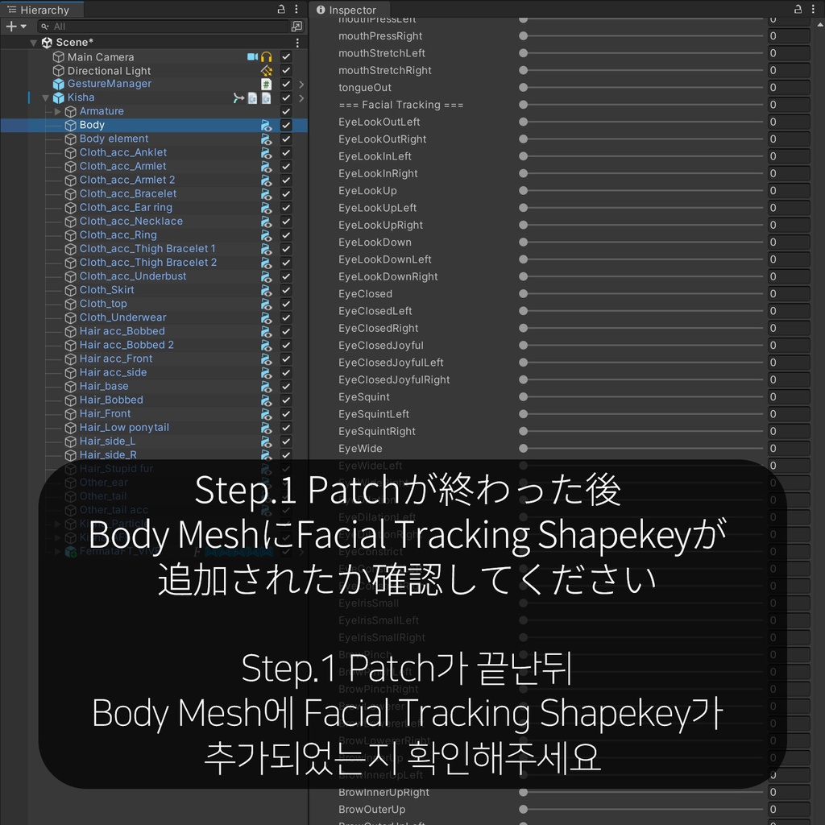This screenshot has height=825, width=825.
Task: Open the Hierarchy kebab options menu
Action: 296,9
